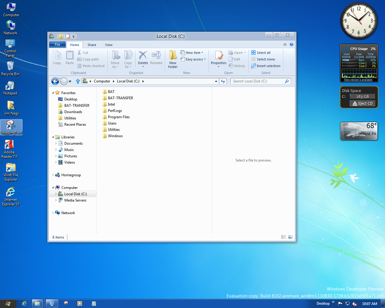
Task: Create a New folder from ribbon
Action: click(x=173, y=59)
